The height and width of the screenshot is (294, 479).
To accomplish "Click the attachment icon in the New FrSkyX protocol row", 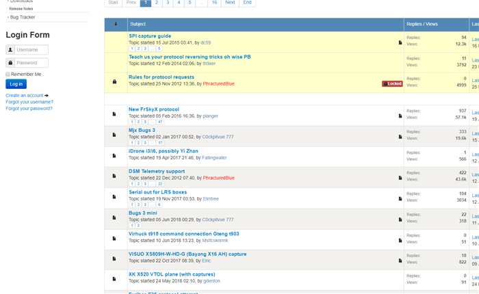I will click(400, 116).
